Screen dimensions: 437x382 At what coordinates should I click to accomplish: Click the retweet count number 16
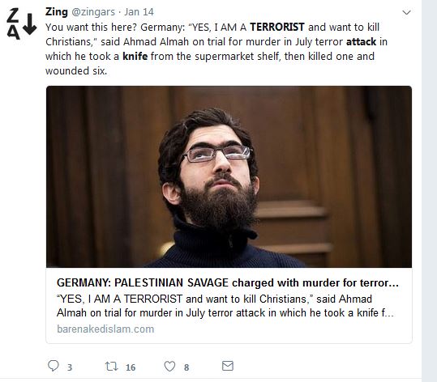131,367
